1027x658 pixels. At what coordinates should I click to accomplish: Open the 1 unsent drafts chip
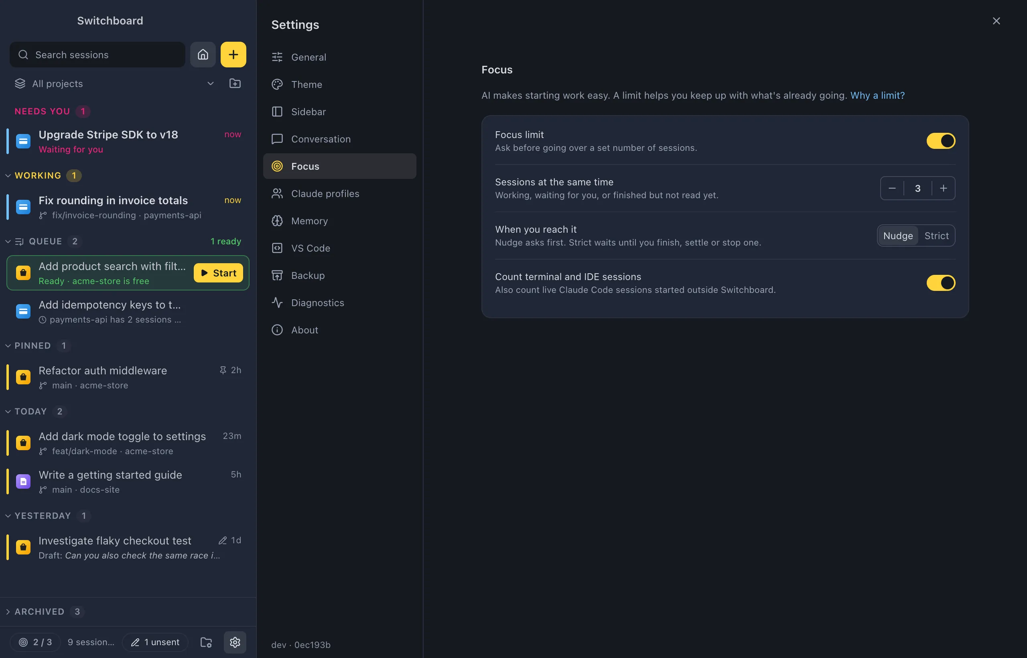155,642
